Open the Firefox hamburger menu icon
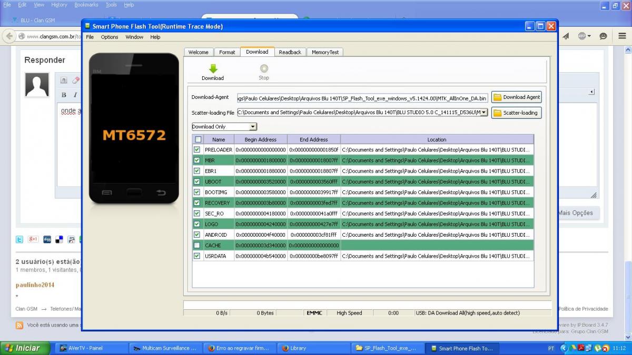The width and height of the screenshot is (632, 355). coord(622,36)
